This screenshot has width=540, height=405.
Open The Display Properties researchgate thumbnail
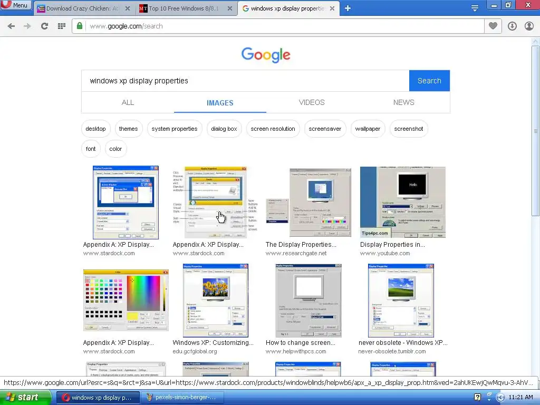click(x=308, y=202)
